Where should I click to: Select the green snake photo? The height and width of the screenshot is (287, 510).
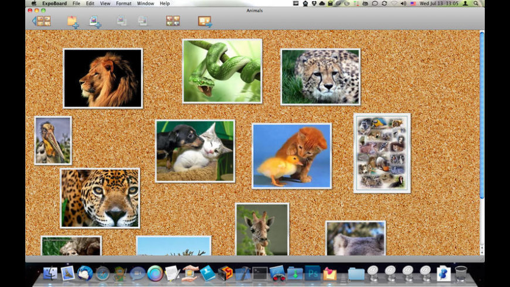pos(222,71)
